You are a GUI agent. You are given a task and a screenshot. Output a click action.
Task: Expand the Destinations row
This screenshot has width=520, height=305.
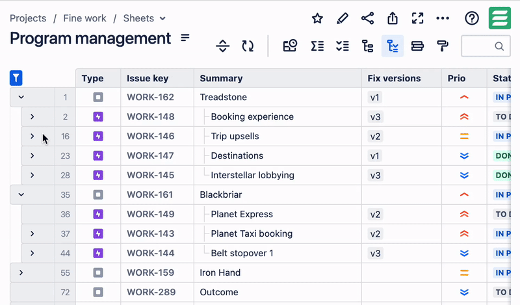click(x=32, y=155)
